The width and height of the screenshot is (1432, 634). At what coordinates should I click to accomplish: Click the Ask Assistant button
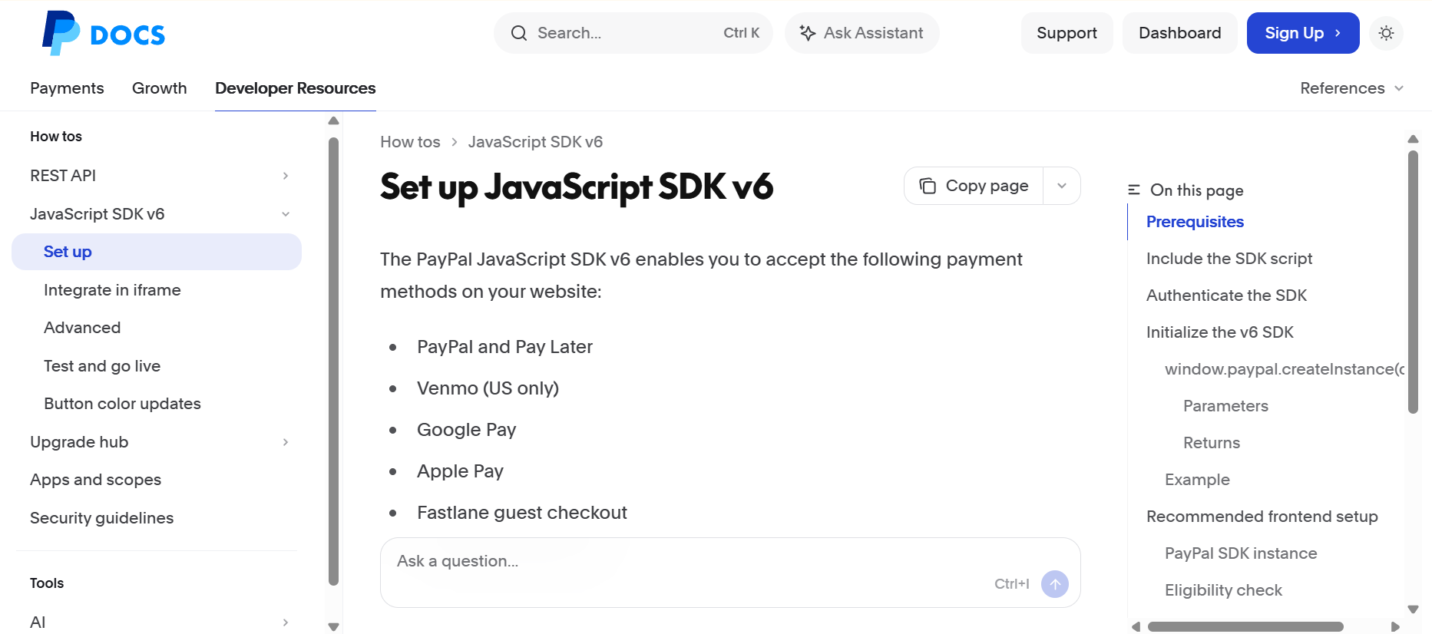pos(862,33)
